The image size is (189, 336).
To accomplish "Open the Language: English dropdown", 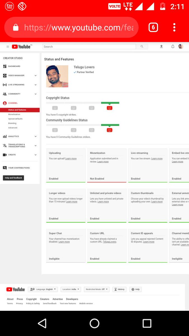I will click(43, 289).
